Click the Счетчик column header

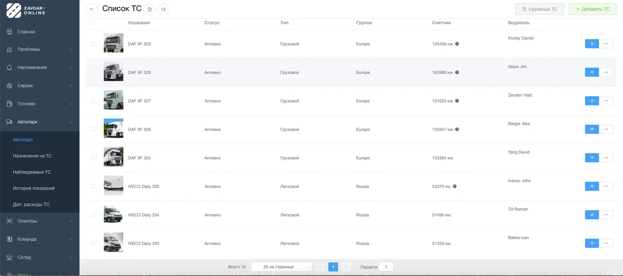point(441,23)
